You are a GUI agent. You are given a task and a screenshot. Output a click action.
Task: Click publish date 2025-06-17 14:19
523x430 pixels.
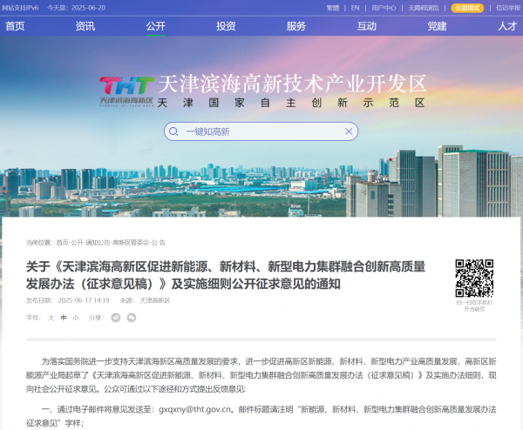[84, 300]
